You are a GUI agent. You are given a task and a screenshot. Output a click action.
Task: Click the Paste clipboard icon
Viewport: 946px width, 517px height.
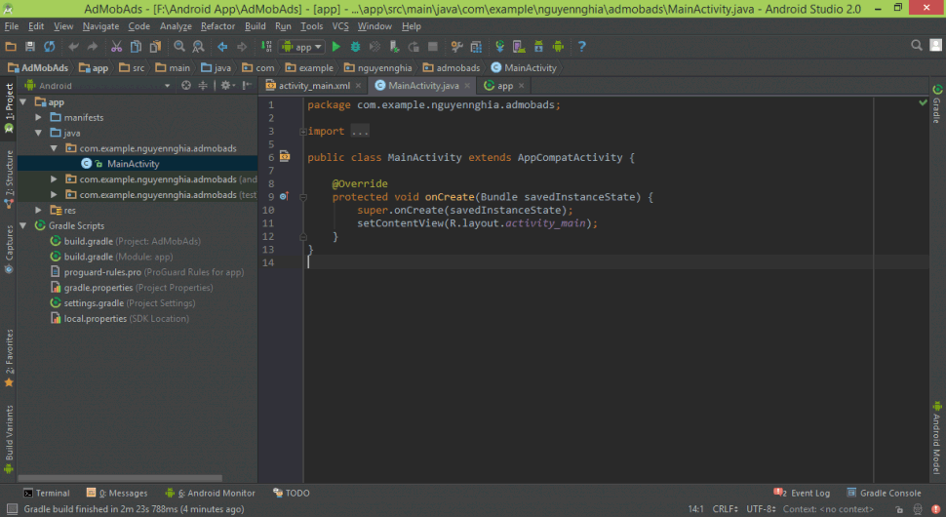pos(155,47)
